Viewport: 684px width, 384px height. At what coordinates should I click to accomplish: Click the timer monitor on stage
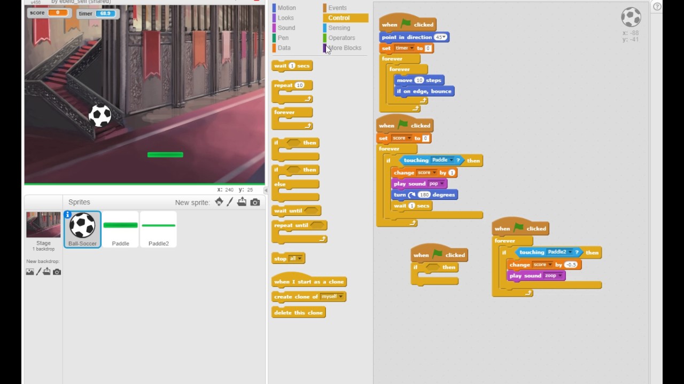[97, 13]
